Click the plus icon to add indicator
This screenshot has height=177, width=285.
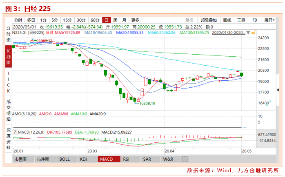pos(185,159)
